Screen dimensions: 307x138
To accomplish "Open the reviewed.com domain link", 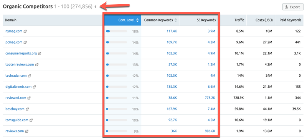I will coord(16,98).
